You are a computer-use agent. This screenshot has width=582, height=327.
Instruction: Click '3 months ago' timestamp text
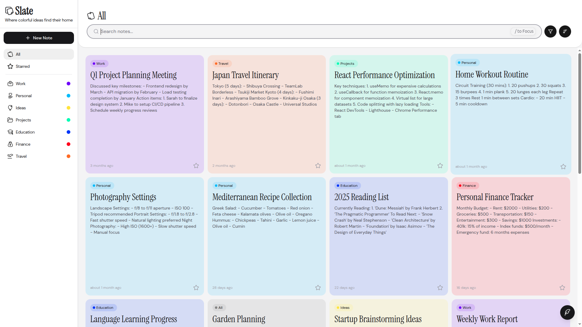[x=102, y=166]
